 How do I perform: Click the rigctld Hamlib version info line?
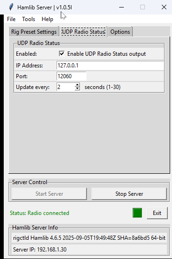pos(89,238)
